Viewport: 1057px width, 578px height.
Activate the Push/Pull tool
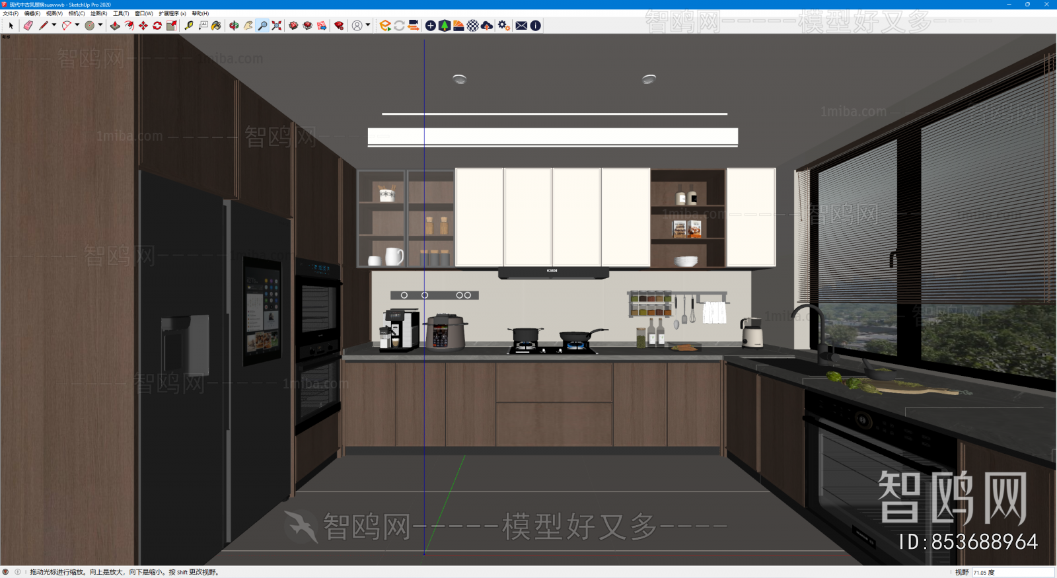(x=115, y=26)
